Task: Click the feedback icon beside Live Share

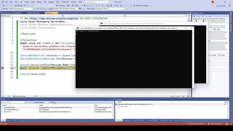Action: [230, 6]
